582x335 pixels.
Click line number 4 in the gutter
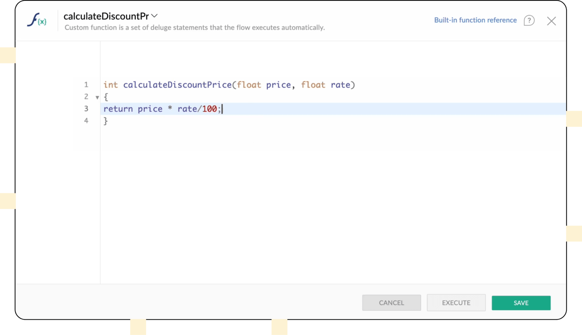(86, 121)
